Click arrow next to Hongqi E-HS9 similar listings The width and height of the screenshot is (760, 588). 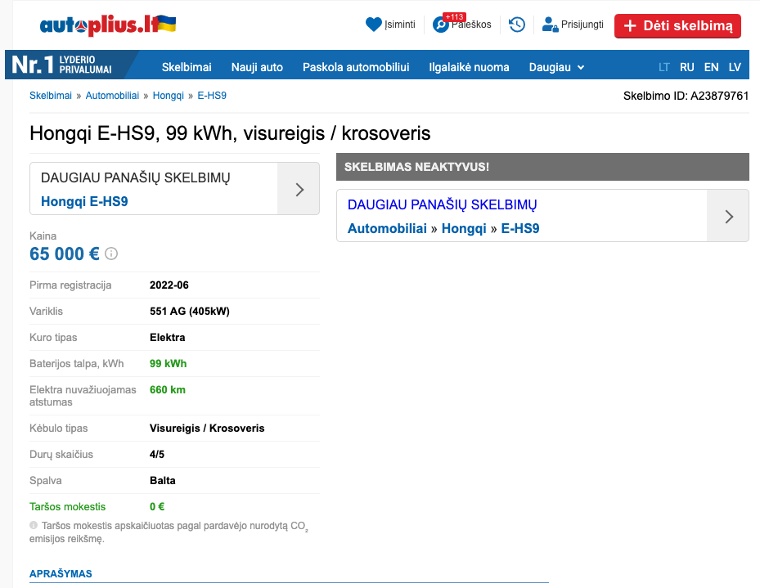click(299, 189)
